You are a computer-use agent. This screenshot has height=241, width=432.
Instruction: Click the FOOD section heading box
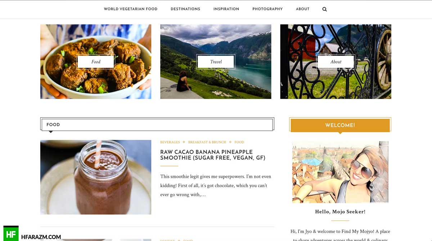pos(157,124)
